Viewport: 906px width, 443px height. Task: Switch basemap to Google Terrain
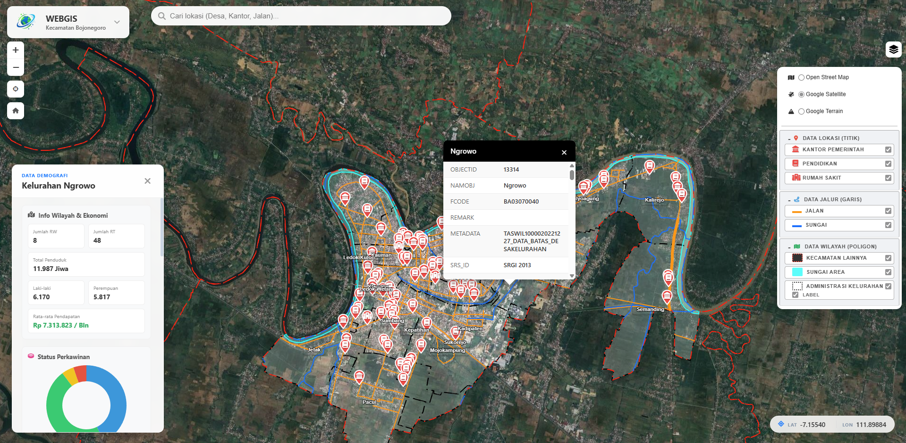click(801, 111)
